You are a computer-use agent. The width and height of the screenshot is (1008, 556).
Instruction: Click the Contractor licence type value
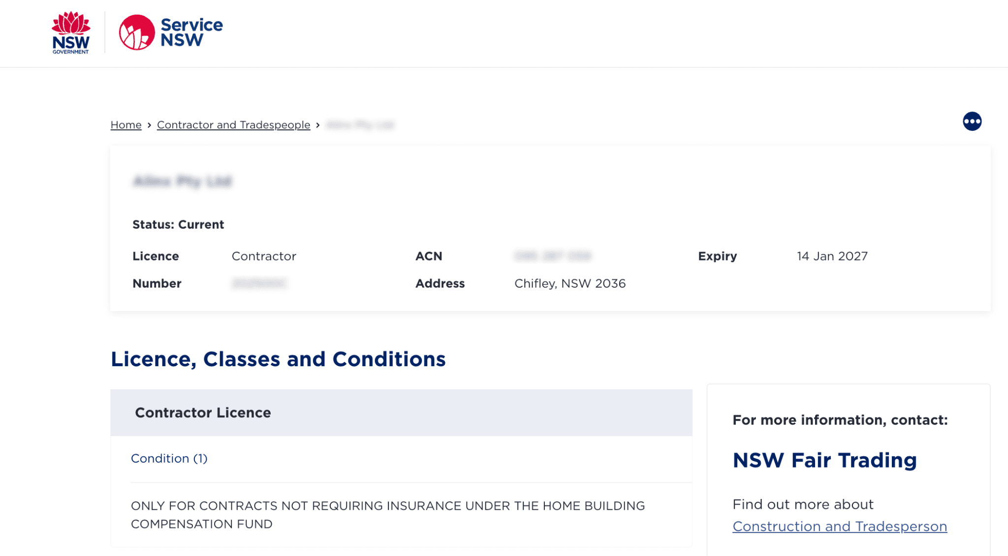pos(264,256)
